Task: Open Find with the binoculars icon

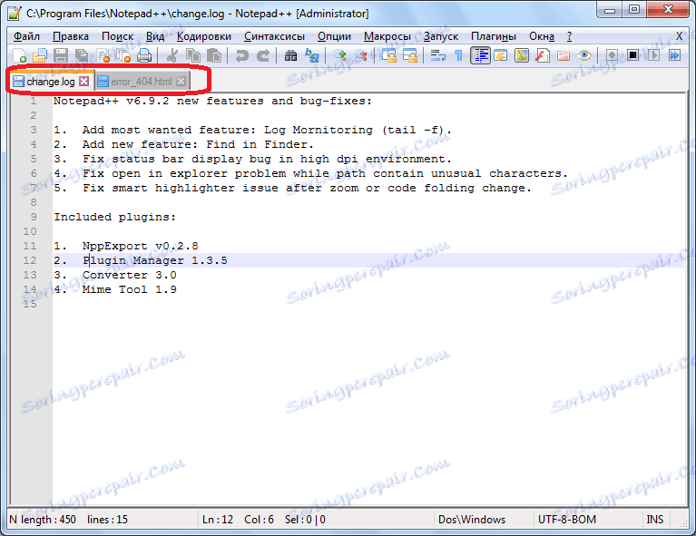Action: tap(290, 56)
